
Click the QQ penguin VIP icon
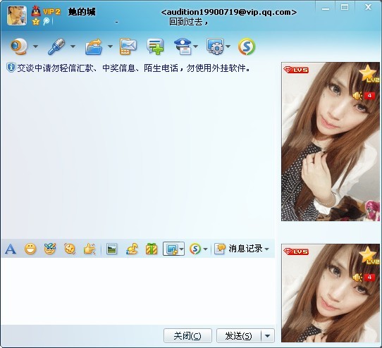click(x=36, y=11)
